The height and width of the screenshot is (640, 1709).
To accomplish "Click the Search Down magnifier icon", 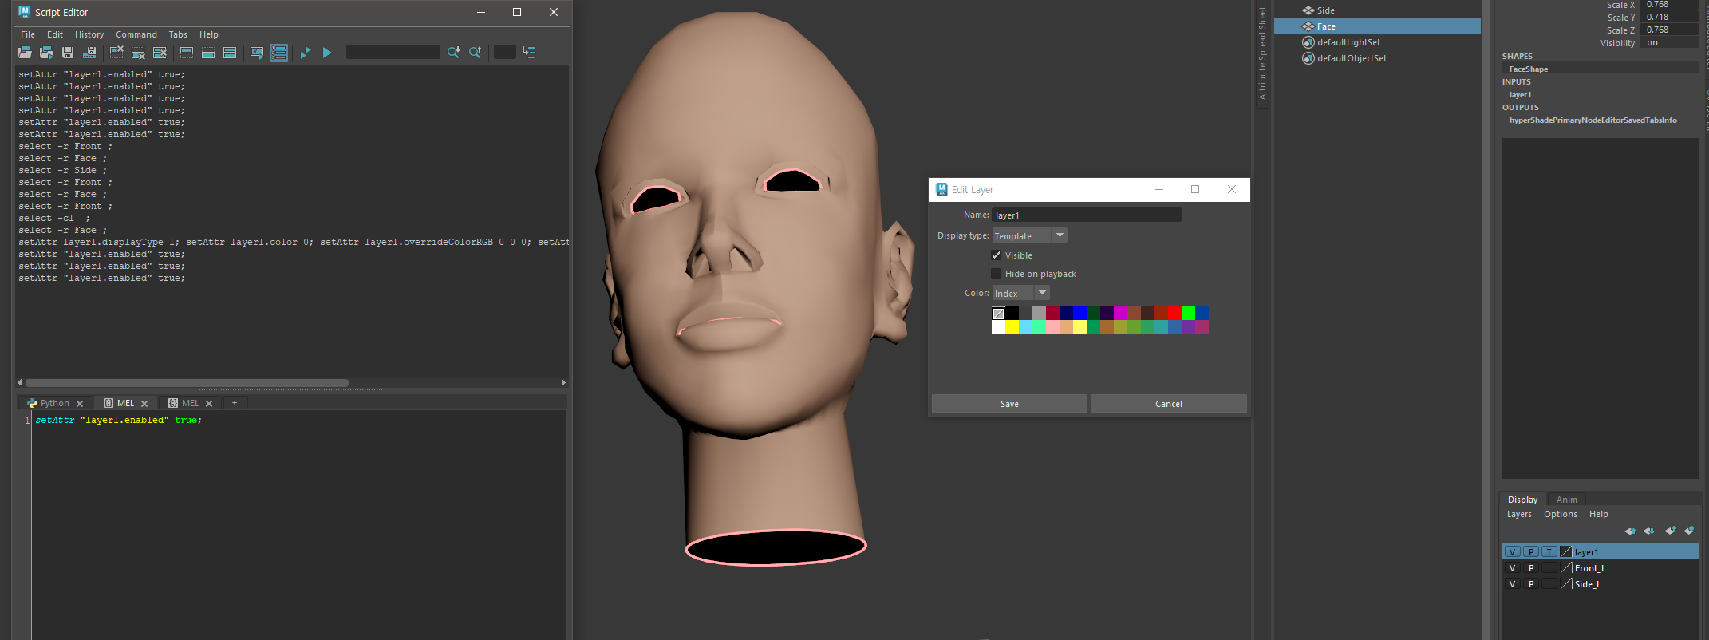I will point(453,53).
